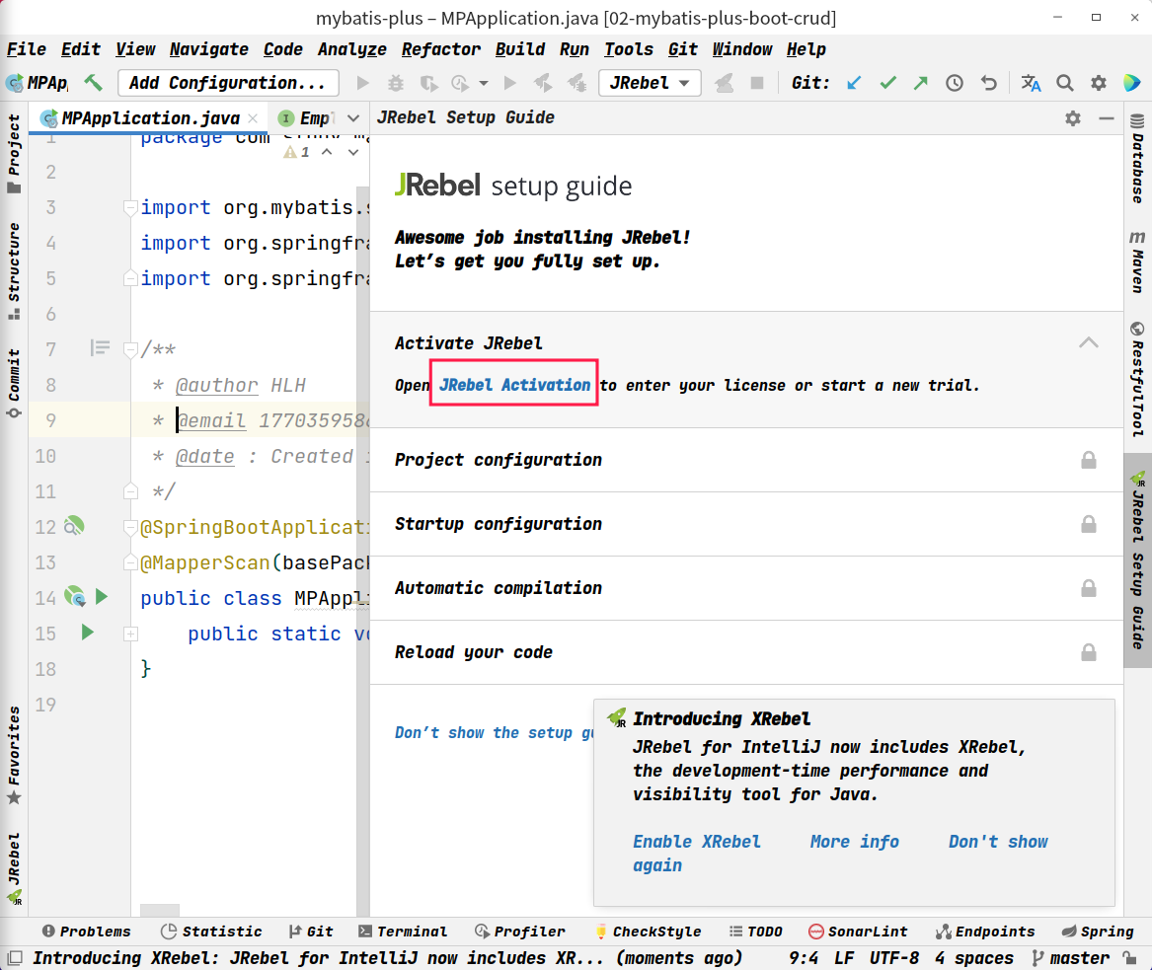Open the RestfulTool side panel
Screen dimensions: 1152x970
point(1137,380)
